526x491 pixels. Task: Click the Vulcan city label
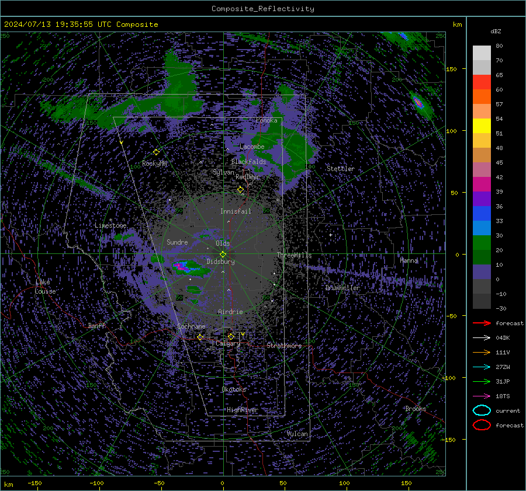pos(297,434)
